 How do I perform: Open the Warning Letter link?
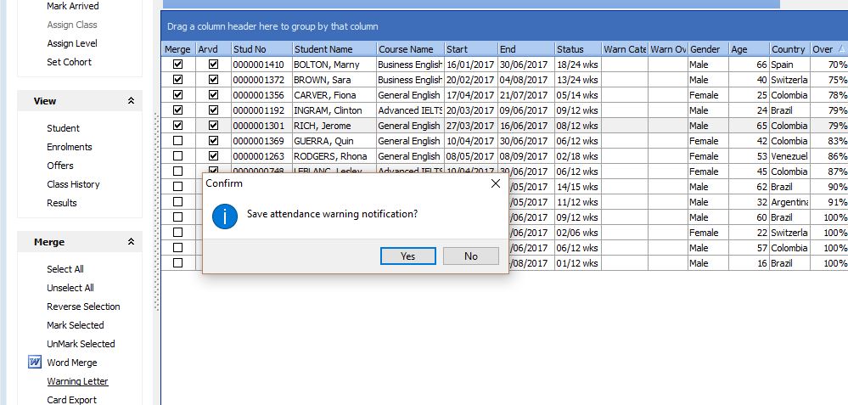[x=77, y=381]
